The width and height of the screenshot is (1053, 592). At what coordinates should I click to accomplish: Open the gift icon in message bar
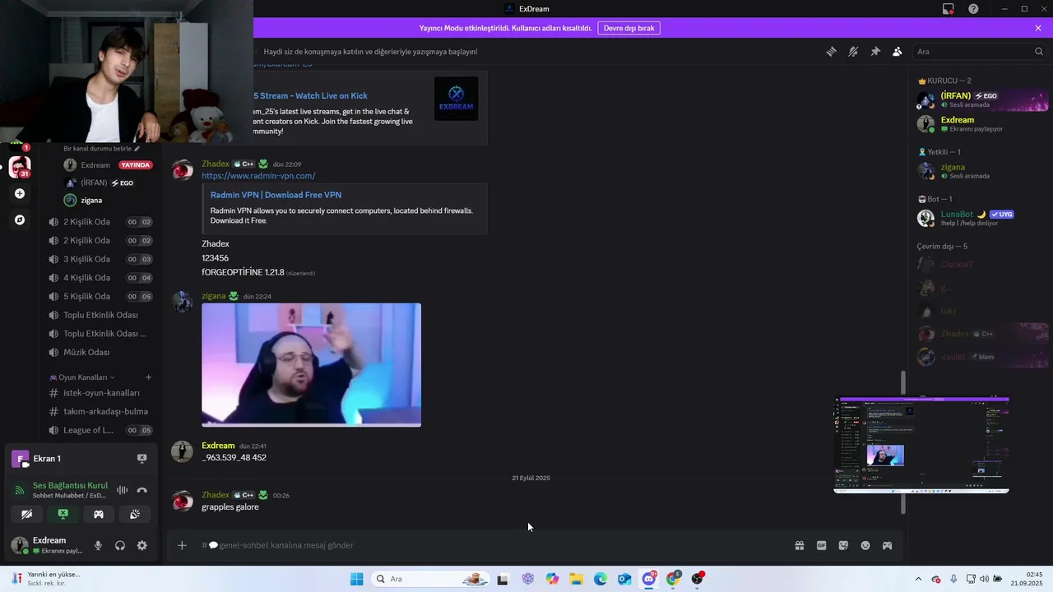pyautogui.click(x=799, y=545)
